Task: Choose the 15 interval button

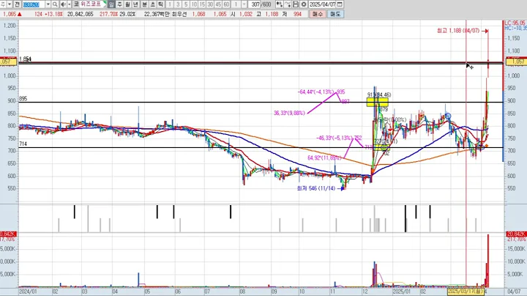Action: (x=202, y=4)
